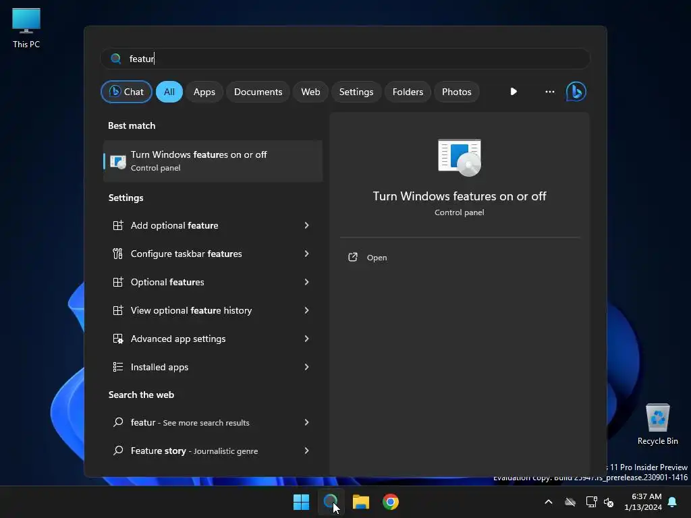Viewport: 691px width, 518px height.
Task: Select Optional features result
Action: click(x=213, y=282)
